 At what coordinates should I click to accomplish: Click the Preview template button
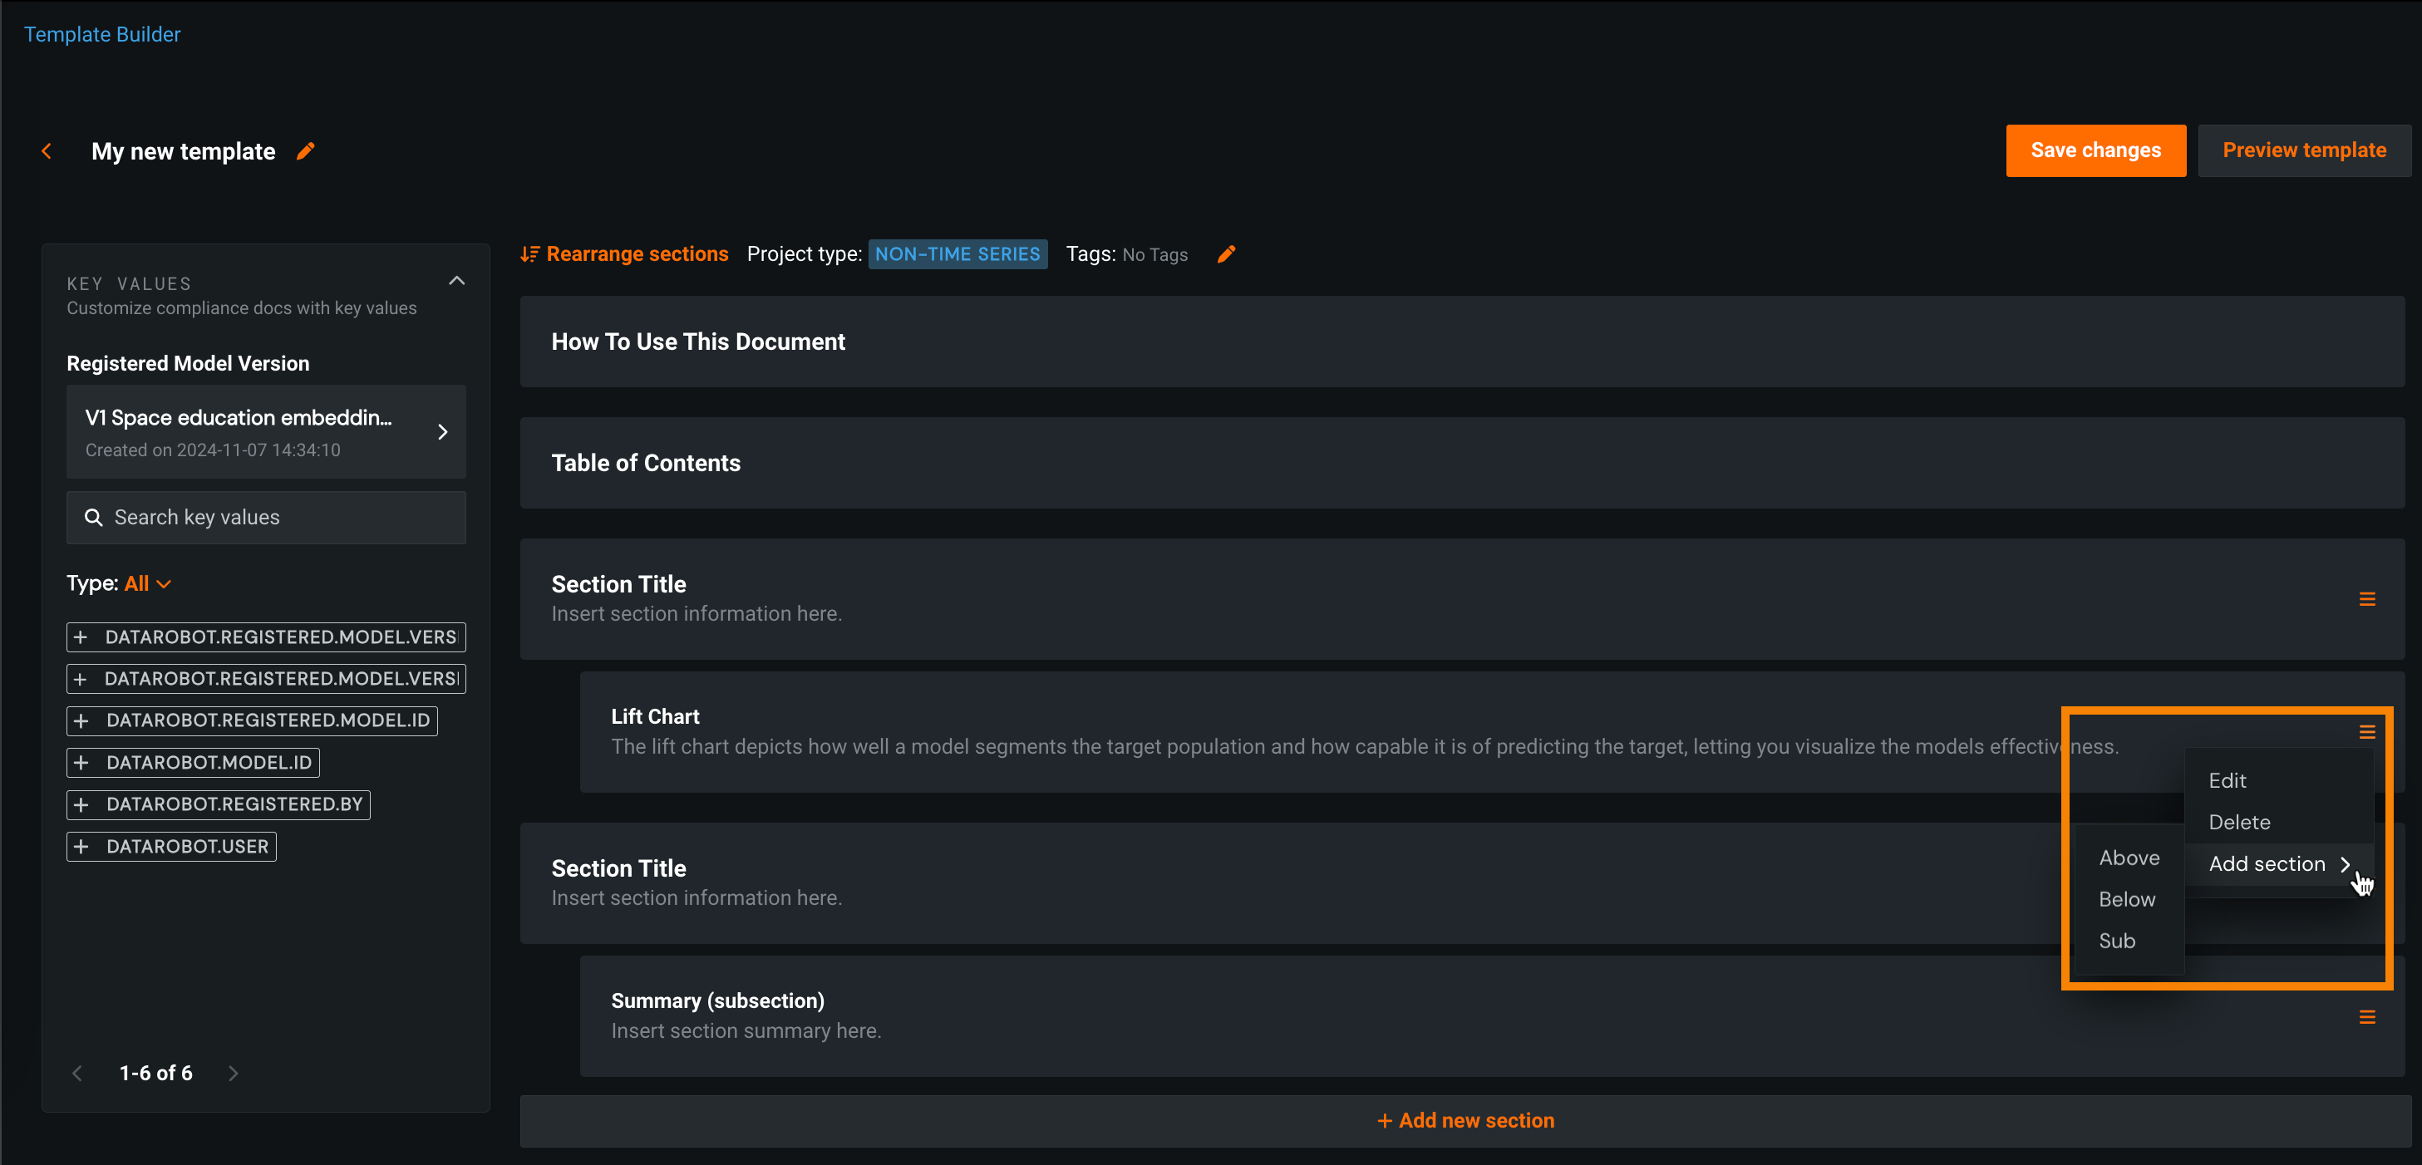[x=2303, y=150]
